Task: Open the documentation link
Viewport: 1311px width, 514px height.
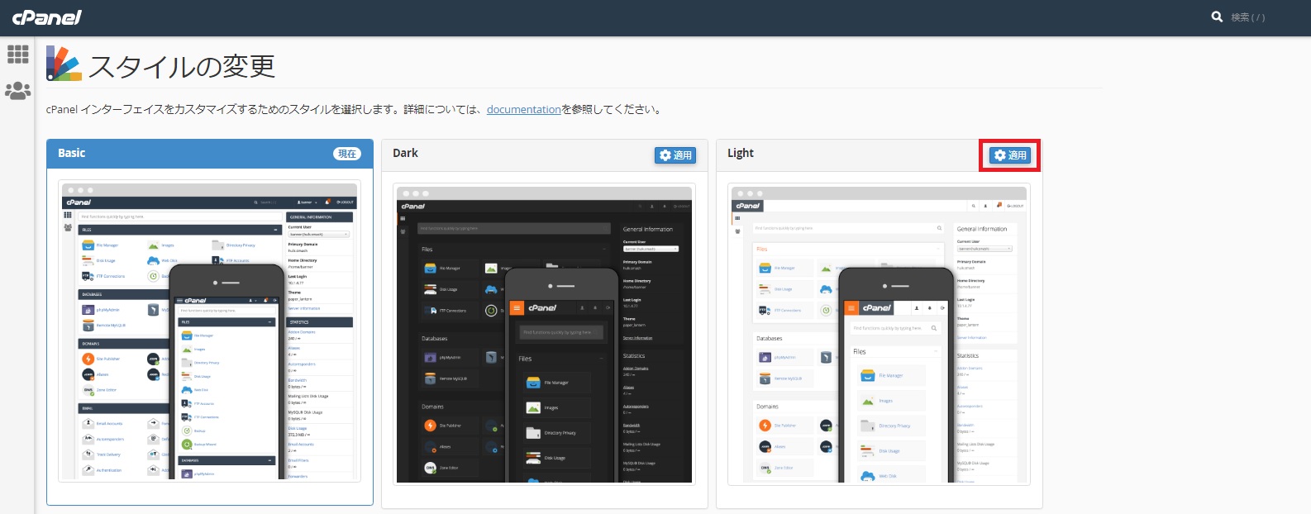Action: pos(524,109)
